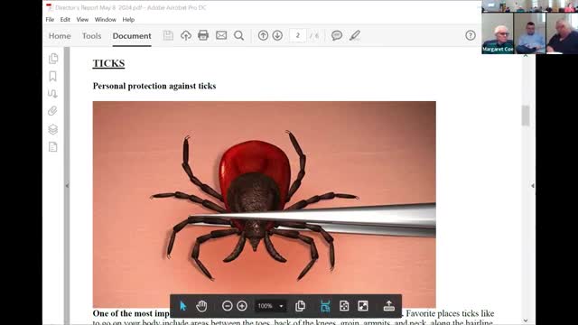
Task: Click the fit page icon
Action: click(x=344, y=306)
